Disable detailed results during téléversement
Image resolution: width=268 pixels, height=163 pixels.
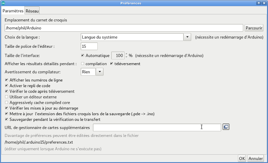click(112, 63)
